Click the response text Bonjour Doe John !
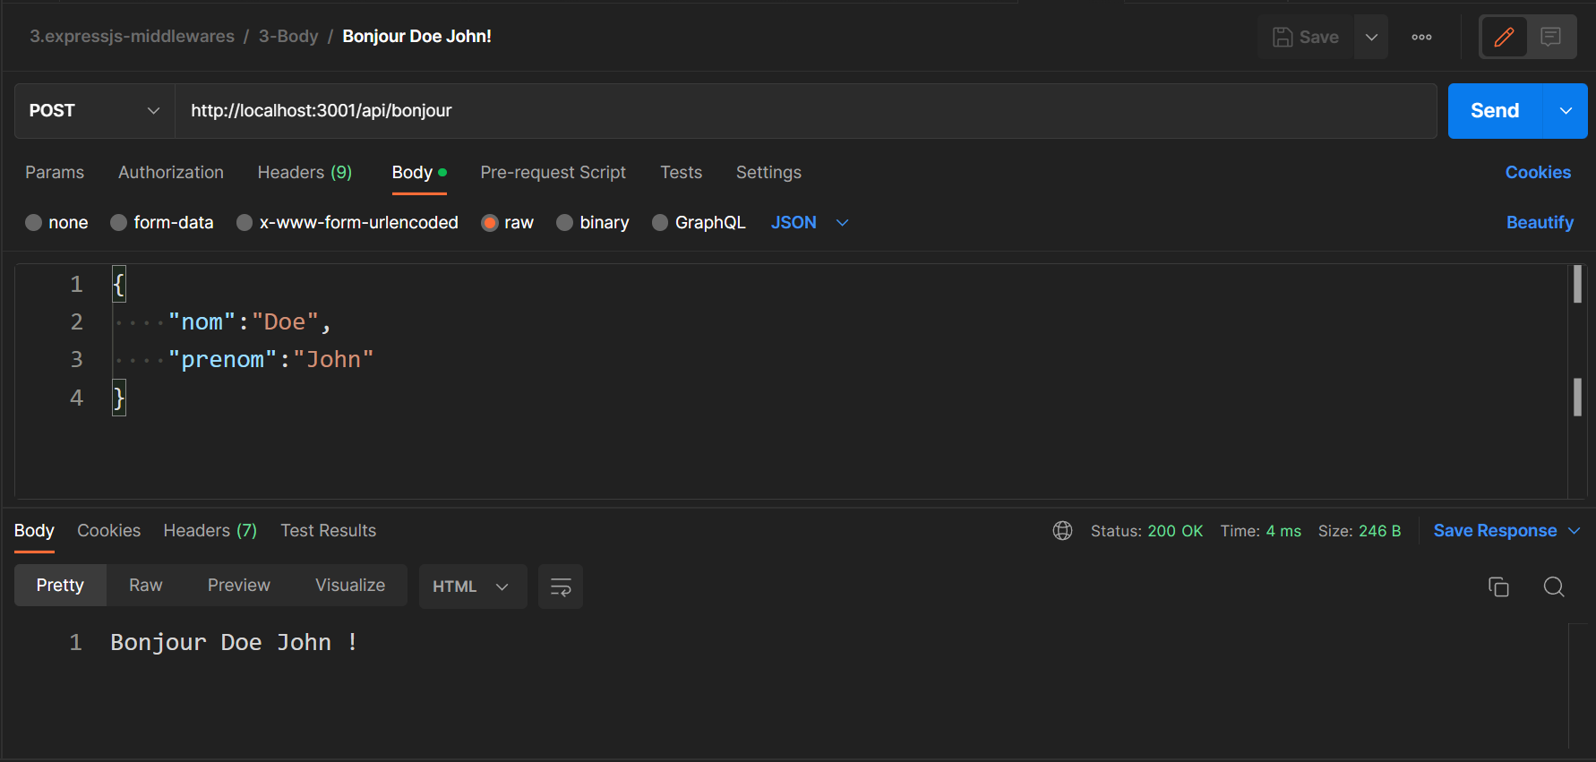The height and width of the screenshot is (762, 1596). pos(234,643)
